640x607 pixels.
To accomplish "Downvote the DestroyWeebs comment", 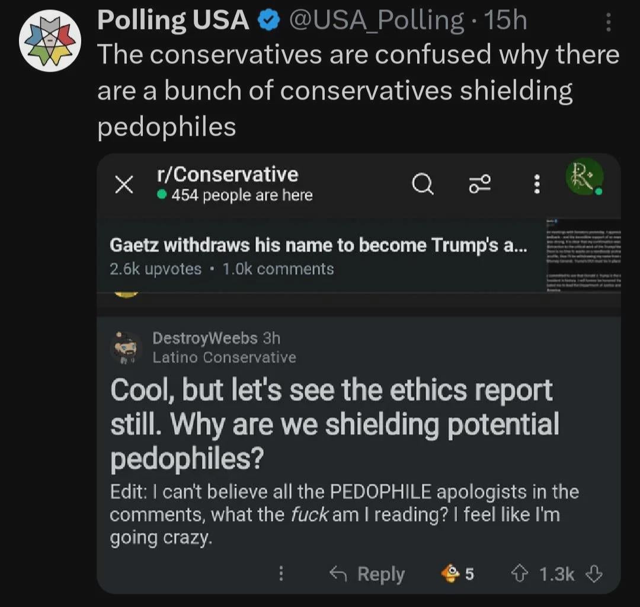I will [594, 573].
